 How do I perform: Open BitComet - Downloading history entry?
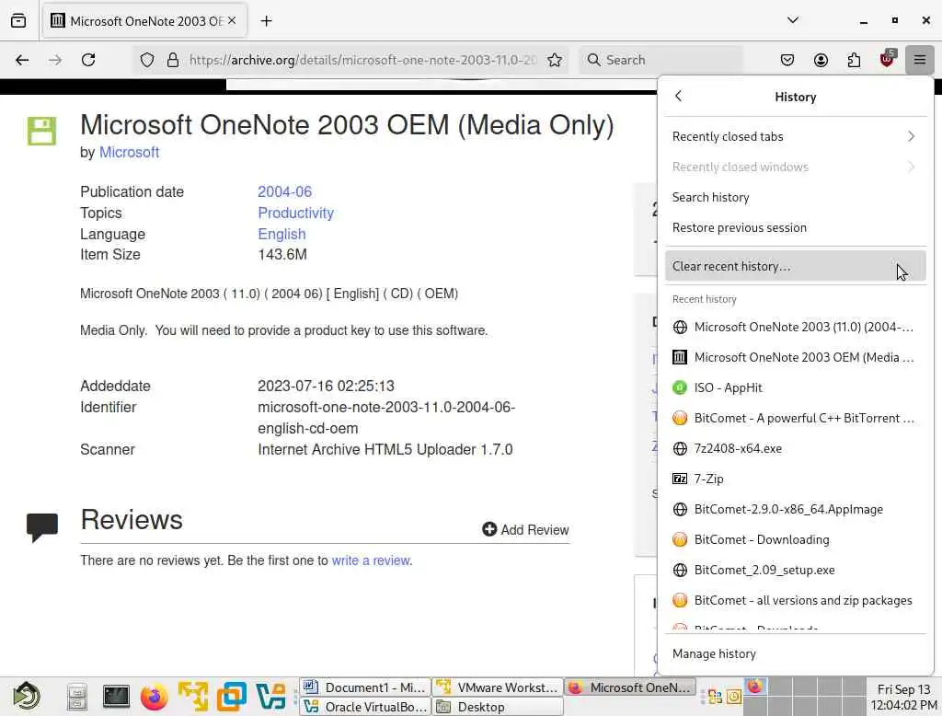pos(796,539)
